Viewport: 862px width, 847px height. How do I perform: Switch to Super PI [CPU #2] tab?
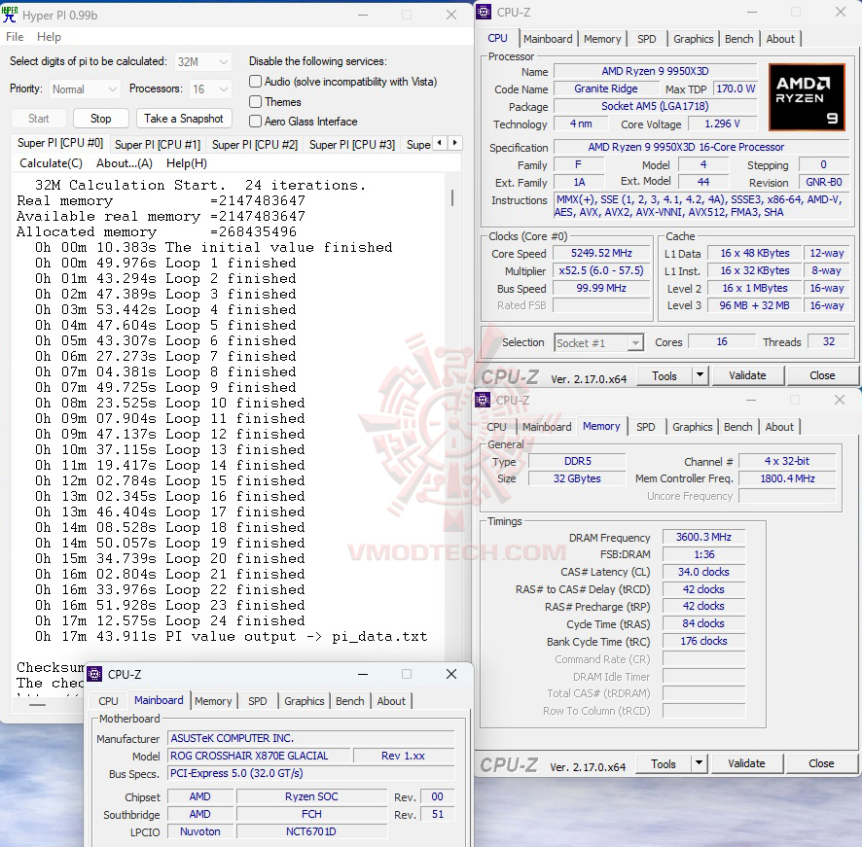[x=255, y=145]
